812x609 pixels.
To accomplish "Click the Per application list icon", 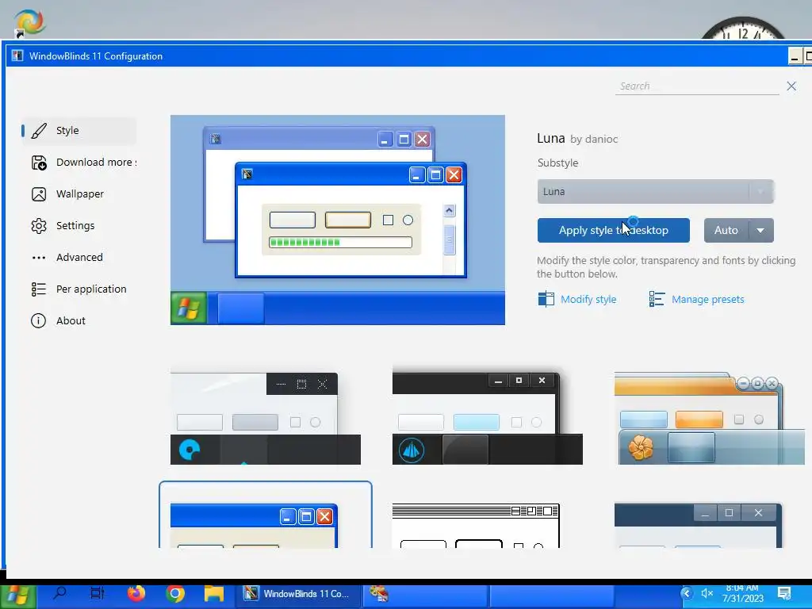I will [39, 289].
